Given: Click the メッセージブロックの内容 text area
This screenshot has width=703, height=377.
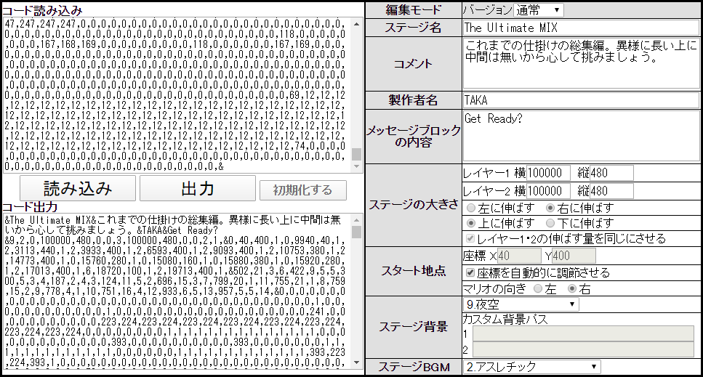Looking at the screenshot, I should point(581,136).
